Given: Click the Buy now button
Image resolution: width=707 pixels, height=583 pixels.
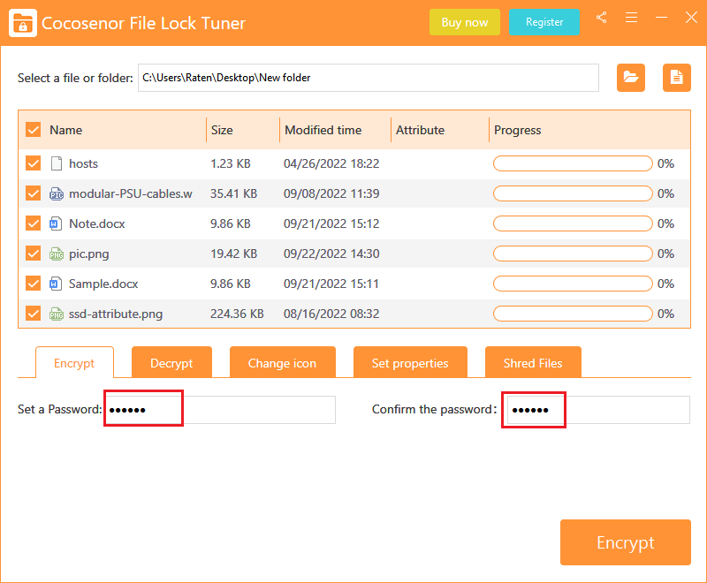Looking at the screenshot, I should pos(465,22).
